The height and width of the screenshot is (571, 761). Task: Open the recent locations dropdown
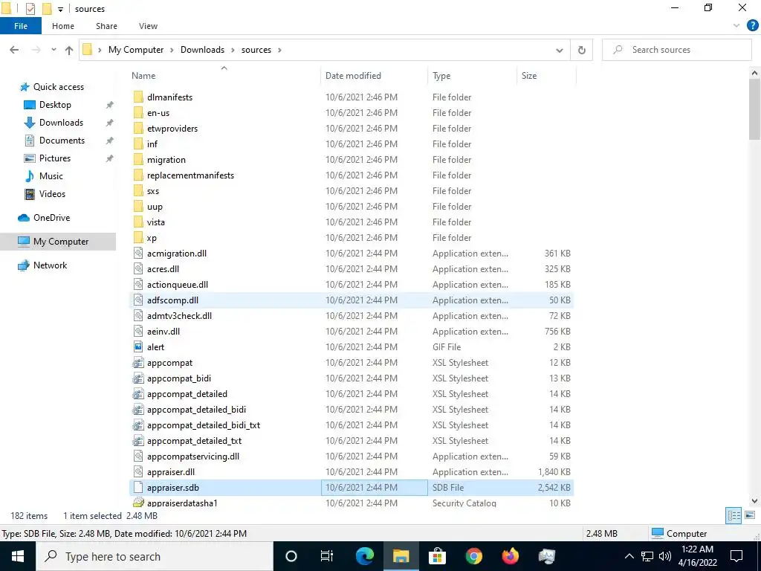tap(54, 50)
